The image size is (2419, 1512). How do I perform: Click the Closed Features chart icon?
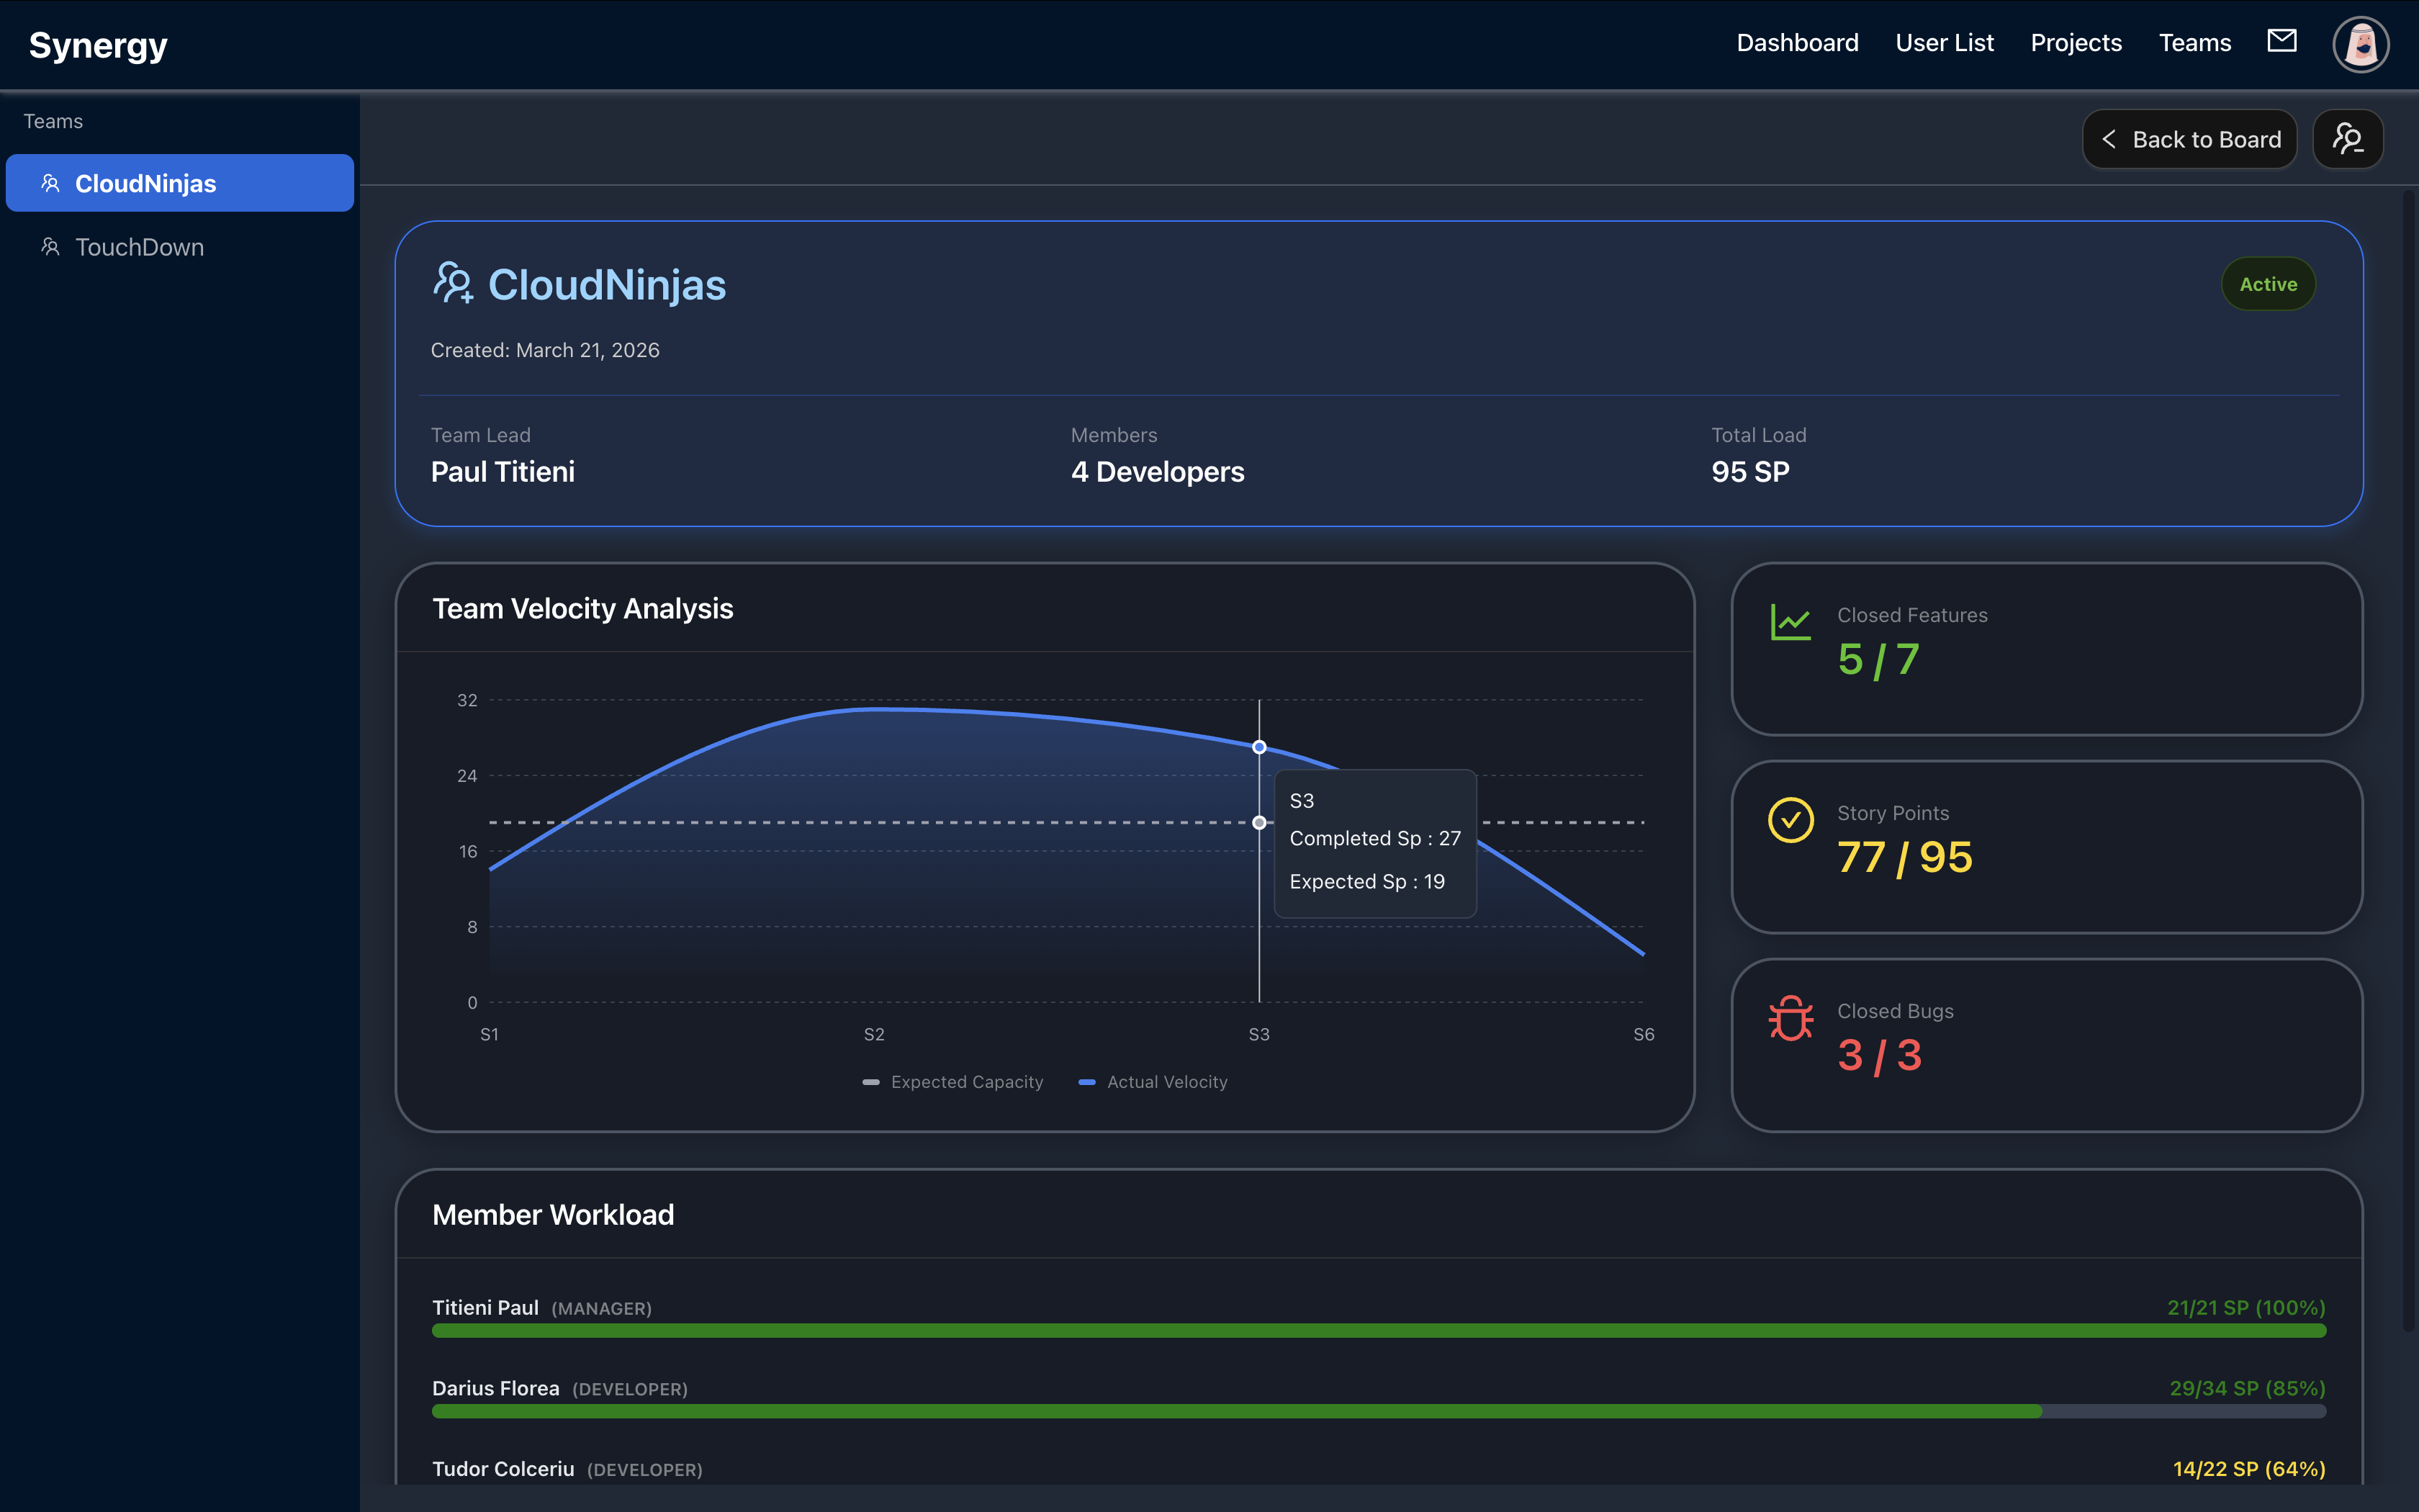(1789, 621)
